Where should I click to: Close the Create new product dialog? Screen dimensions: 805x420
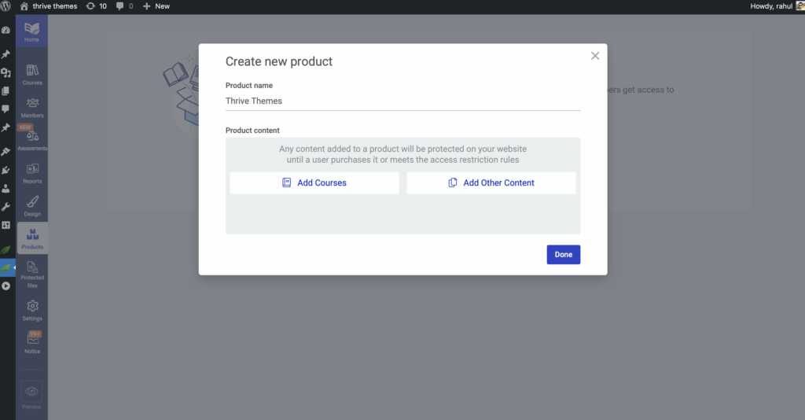click(x=595, y=56)
